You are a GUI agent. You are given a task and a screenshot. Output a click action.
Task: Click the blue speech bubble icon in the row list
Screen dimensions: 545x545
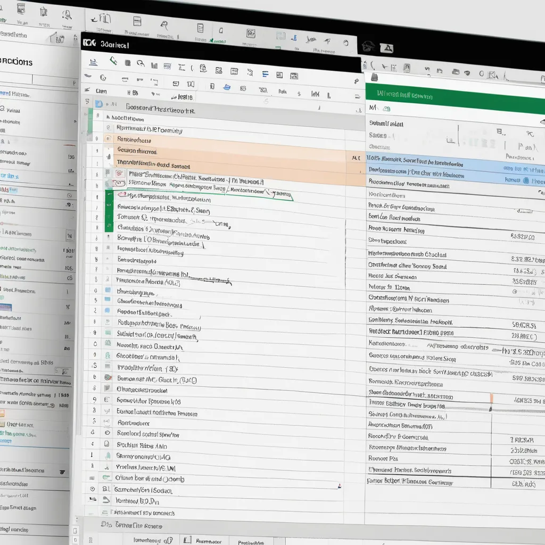click(x=108, y=310)
